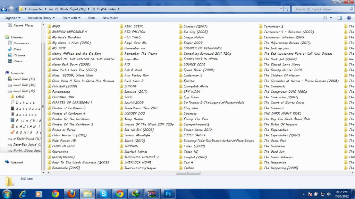
Task: Expand the arrow after English Video
Action: pyautogui.click(x=119, y=9)
